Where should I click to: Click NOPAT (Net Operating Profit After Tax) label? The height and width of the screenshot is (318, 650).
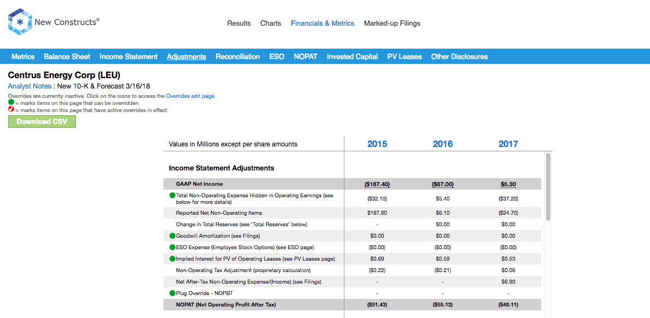(x=226, y=305)
